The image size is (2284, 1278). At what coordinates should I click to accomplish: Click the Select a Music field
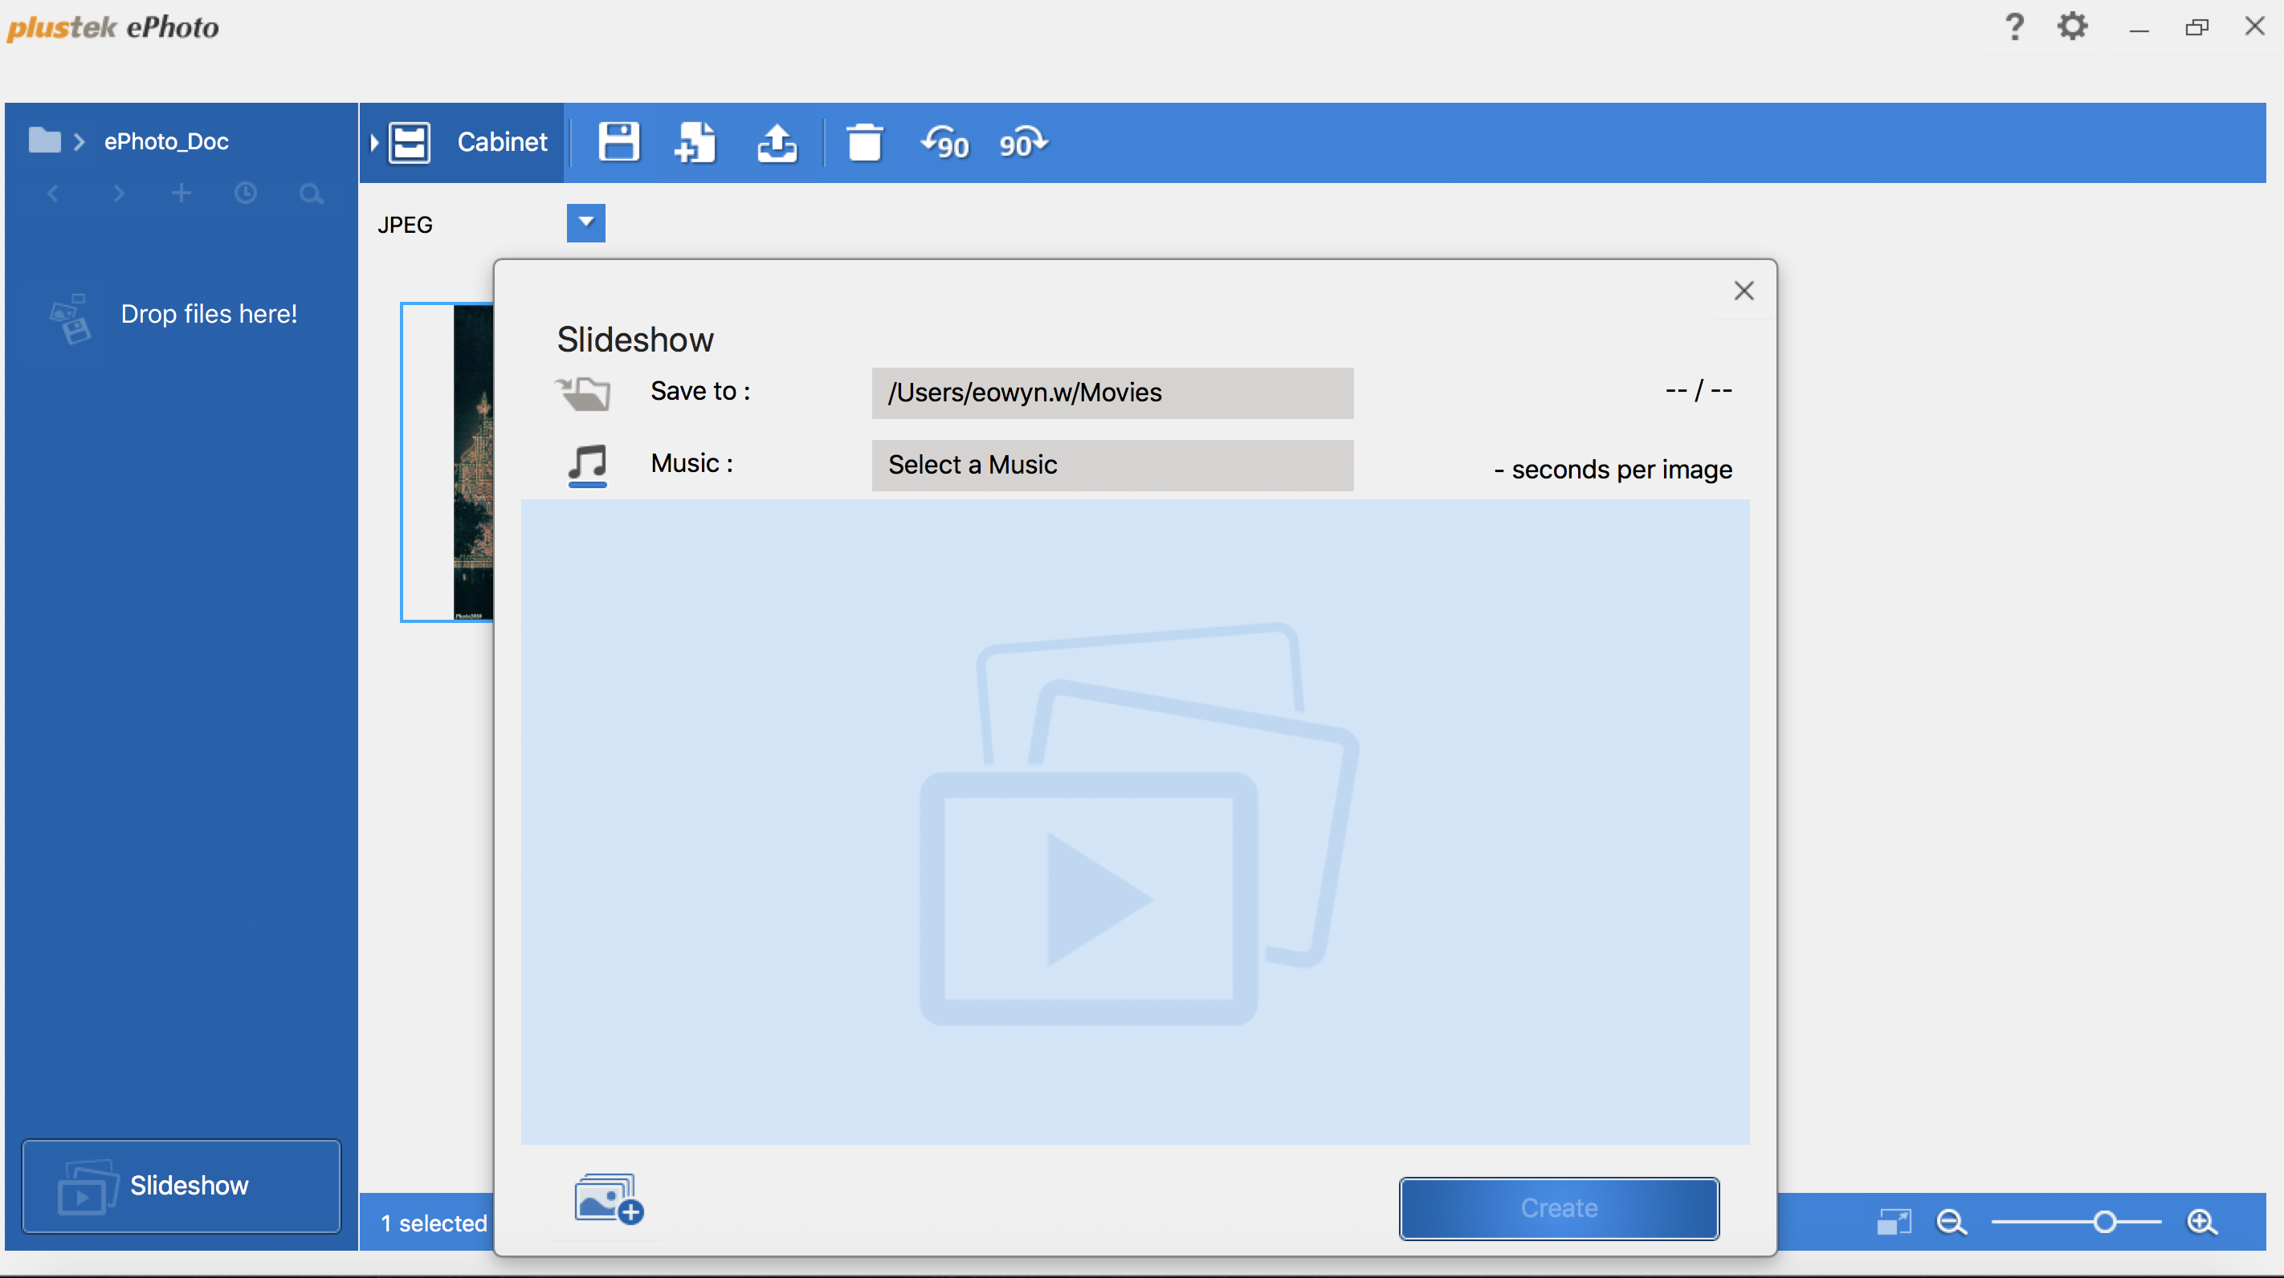point(1111,465)
